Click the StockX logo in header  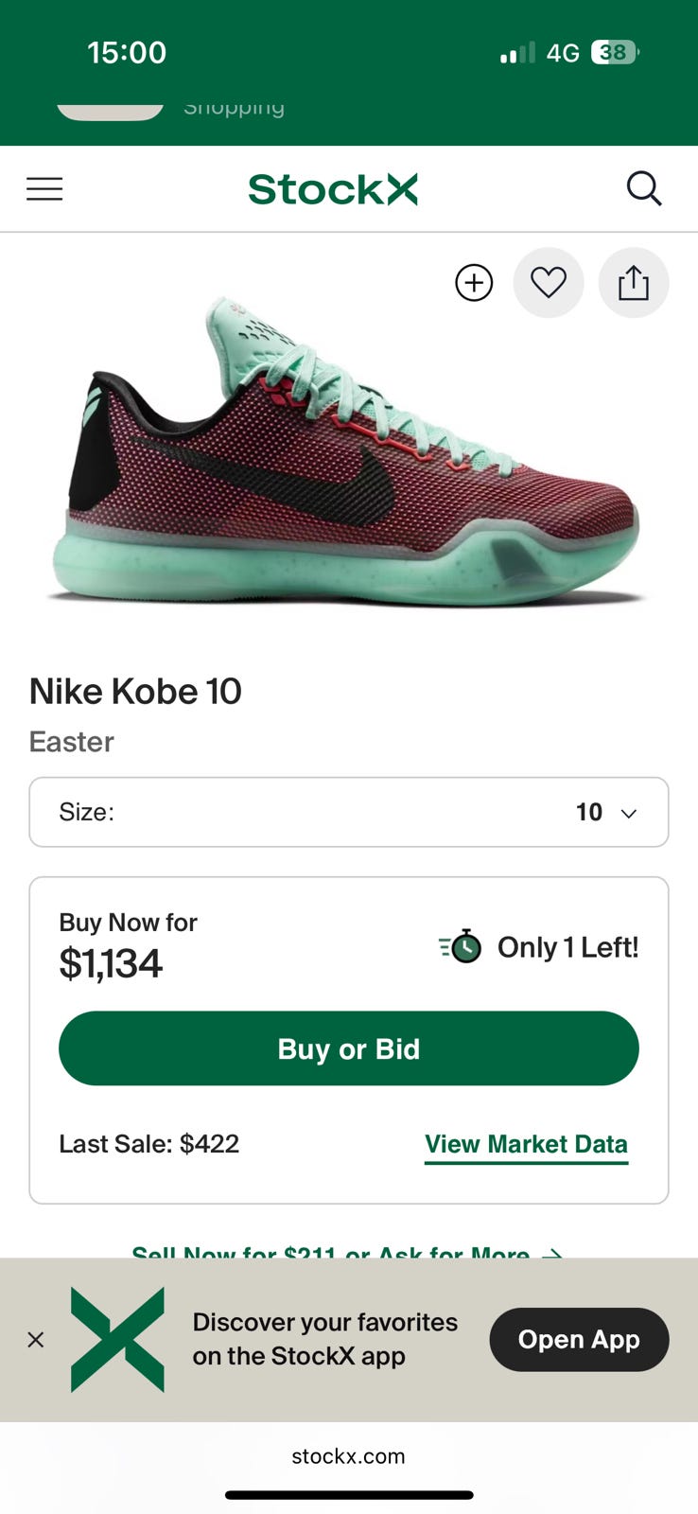(333, 189)
